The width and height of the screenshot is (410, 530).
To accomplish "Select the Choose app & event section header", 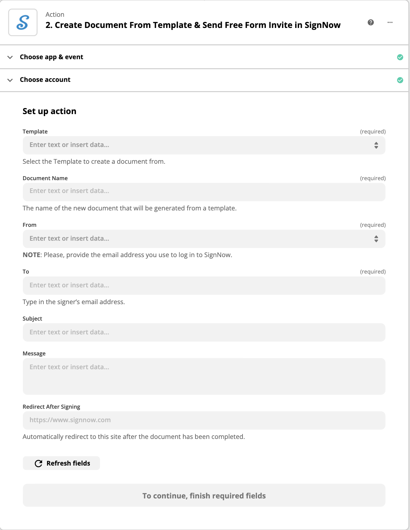I will 52,57.
